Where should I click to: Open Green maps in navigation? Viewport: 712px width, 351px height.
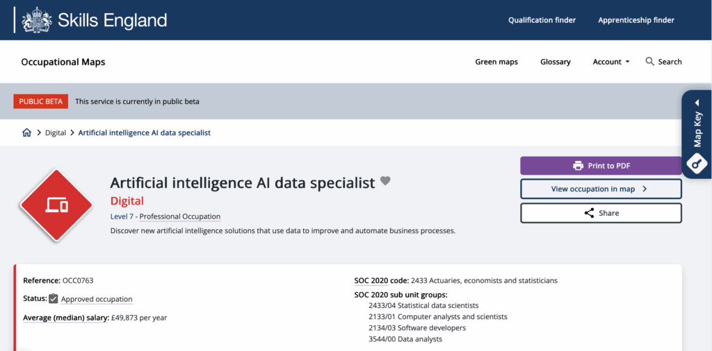tap(496, 62)
